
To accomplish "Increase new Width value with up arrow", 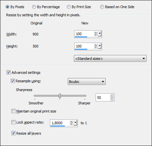I will coord(96,33).
